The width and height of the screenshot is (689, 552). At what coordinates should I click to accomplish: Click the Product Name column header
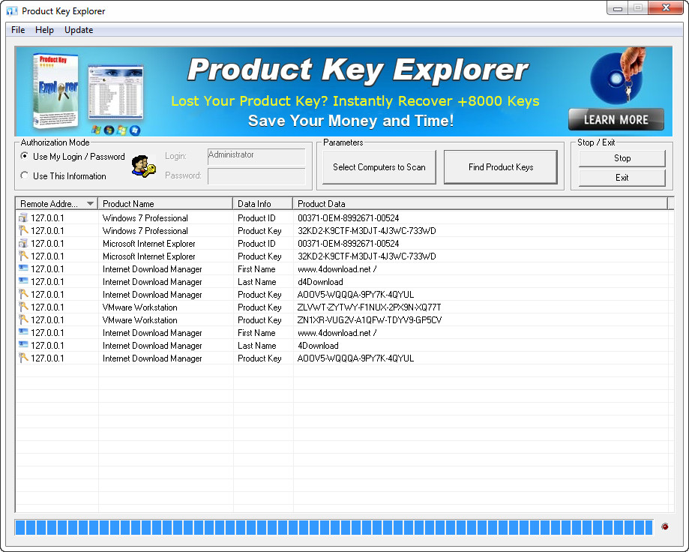point(165,203)
